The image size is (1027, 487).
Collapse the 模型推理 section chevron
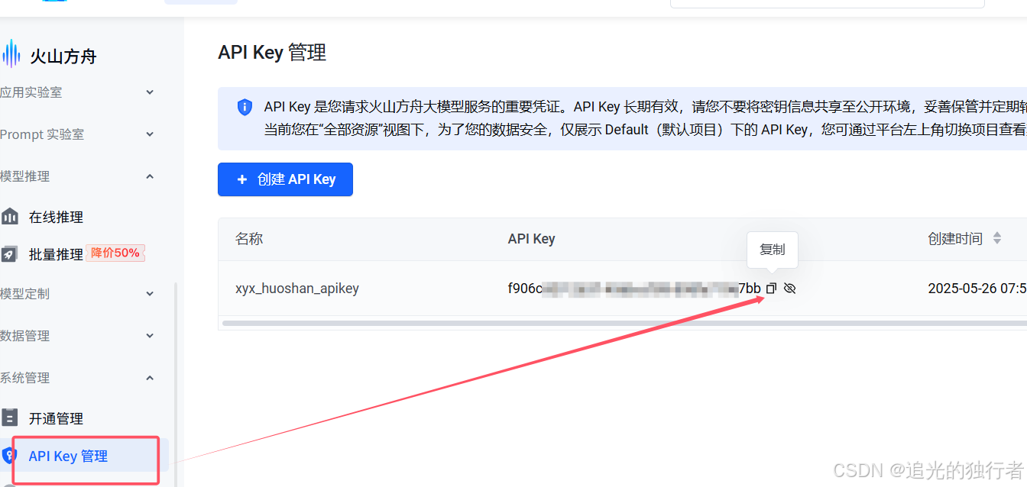click(150, 176)
